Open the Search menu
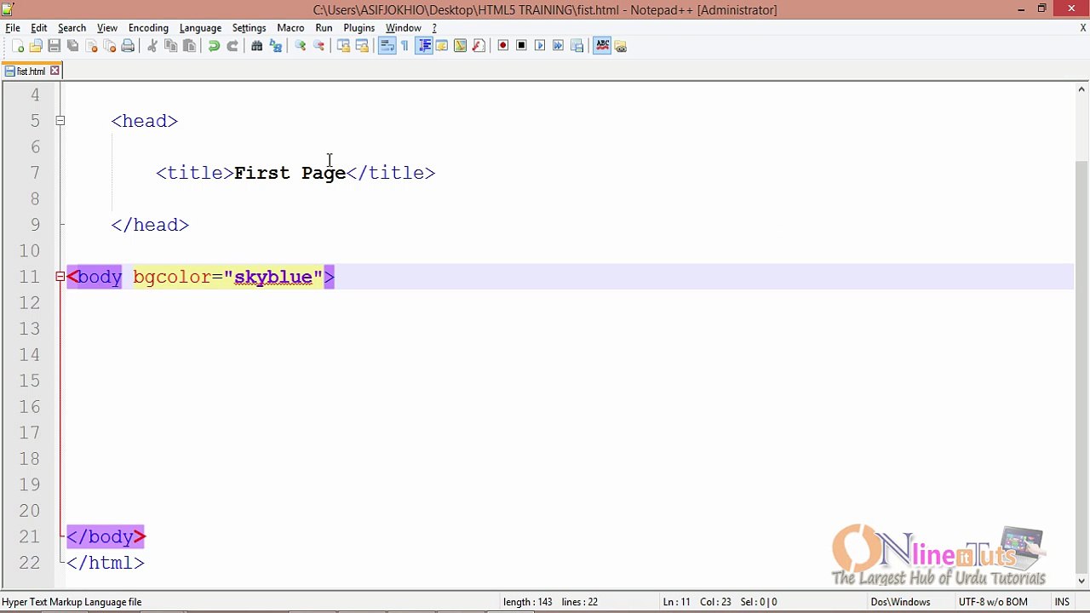The image size is (1090, 613). pyautogui.click(x=72, y=28)
